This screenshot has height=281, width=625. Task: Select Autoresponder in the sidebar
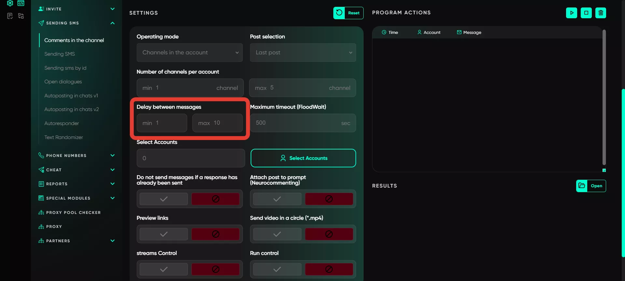point(62,123)
